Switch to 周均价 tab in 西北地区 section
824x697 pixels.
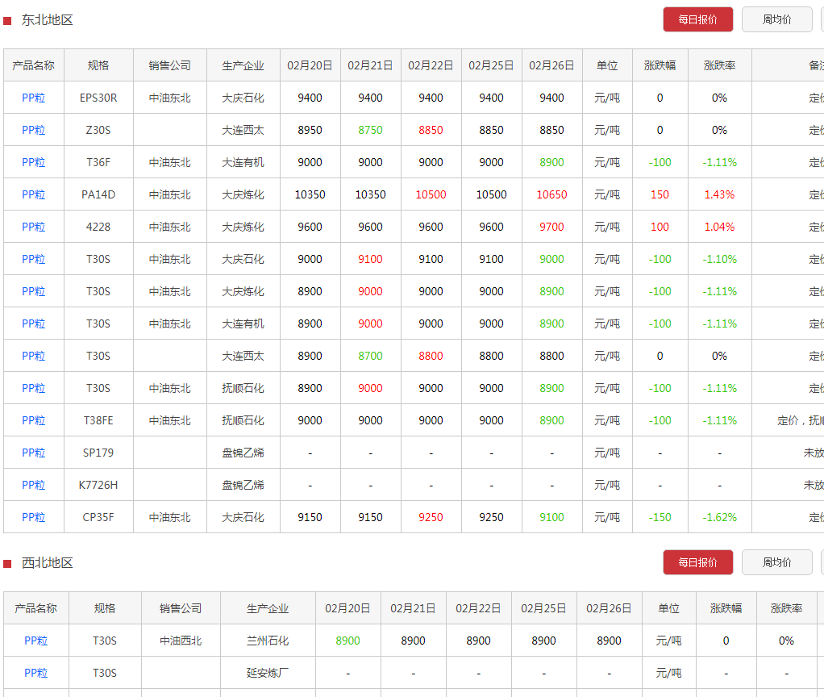[x=776, y=562]
